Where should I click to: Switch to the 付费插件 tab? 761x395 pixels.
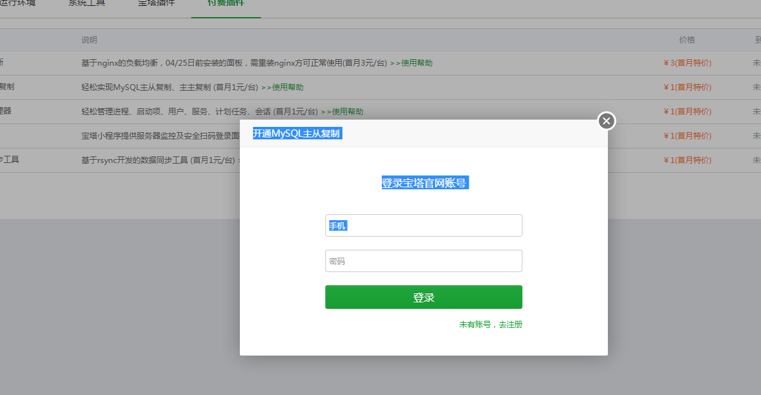(x=225, y=4)
